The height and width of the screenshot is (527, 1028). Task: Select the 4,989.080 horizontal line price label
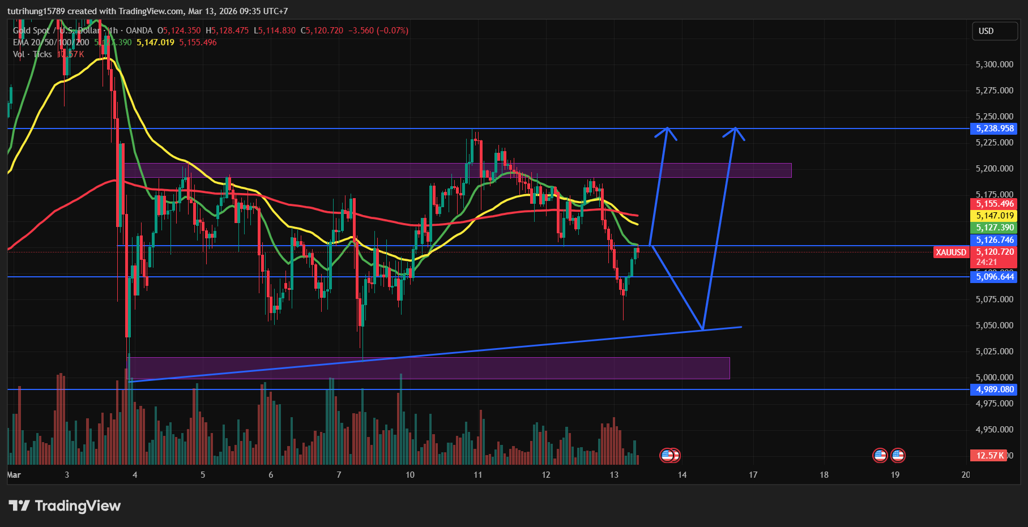click(995, 389)
